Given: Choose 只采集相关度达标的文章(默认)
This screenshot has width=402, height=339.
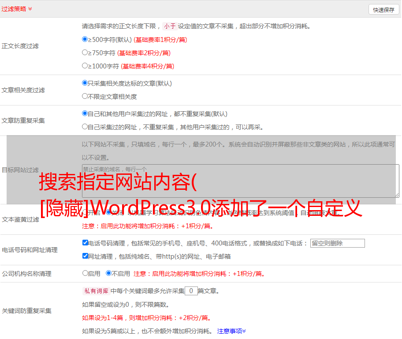Looking at the screenshot, I should pos(85,83).
